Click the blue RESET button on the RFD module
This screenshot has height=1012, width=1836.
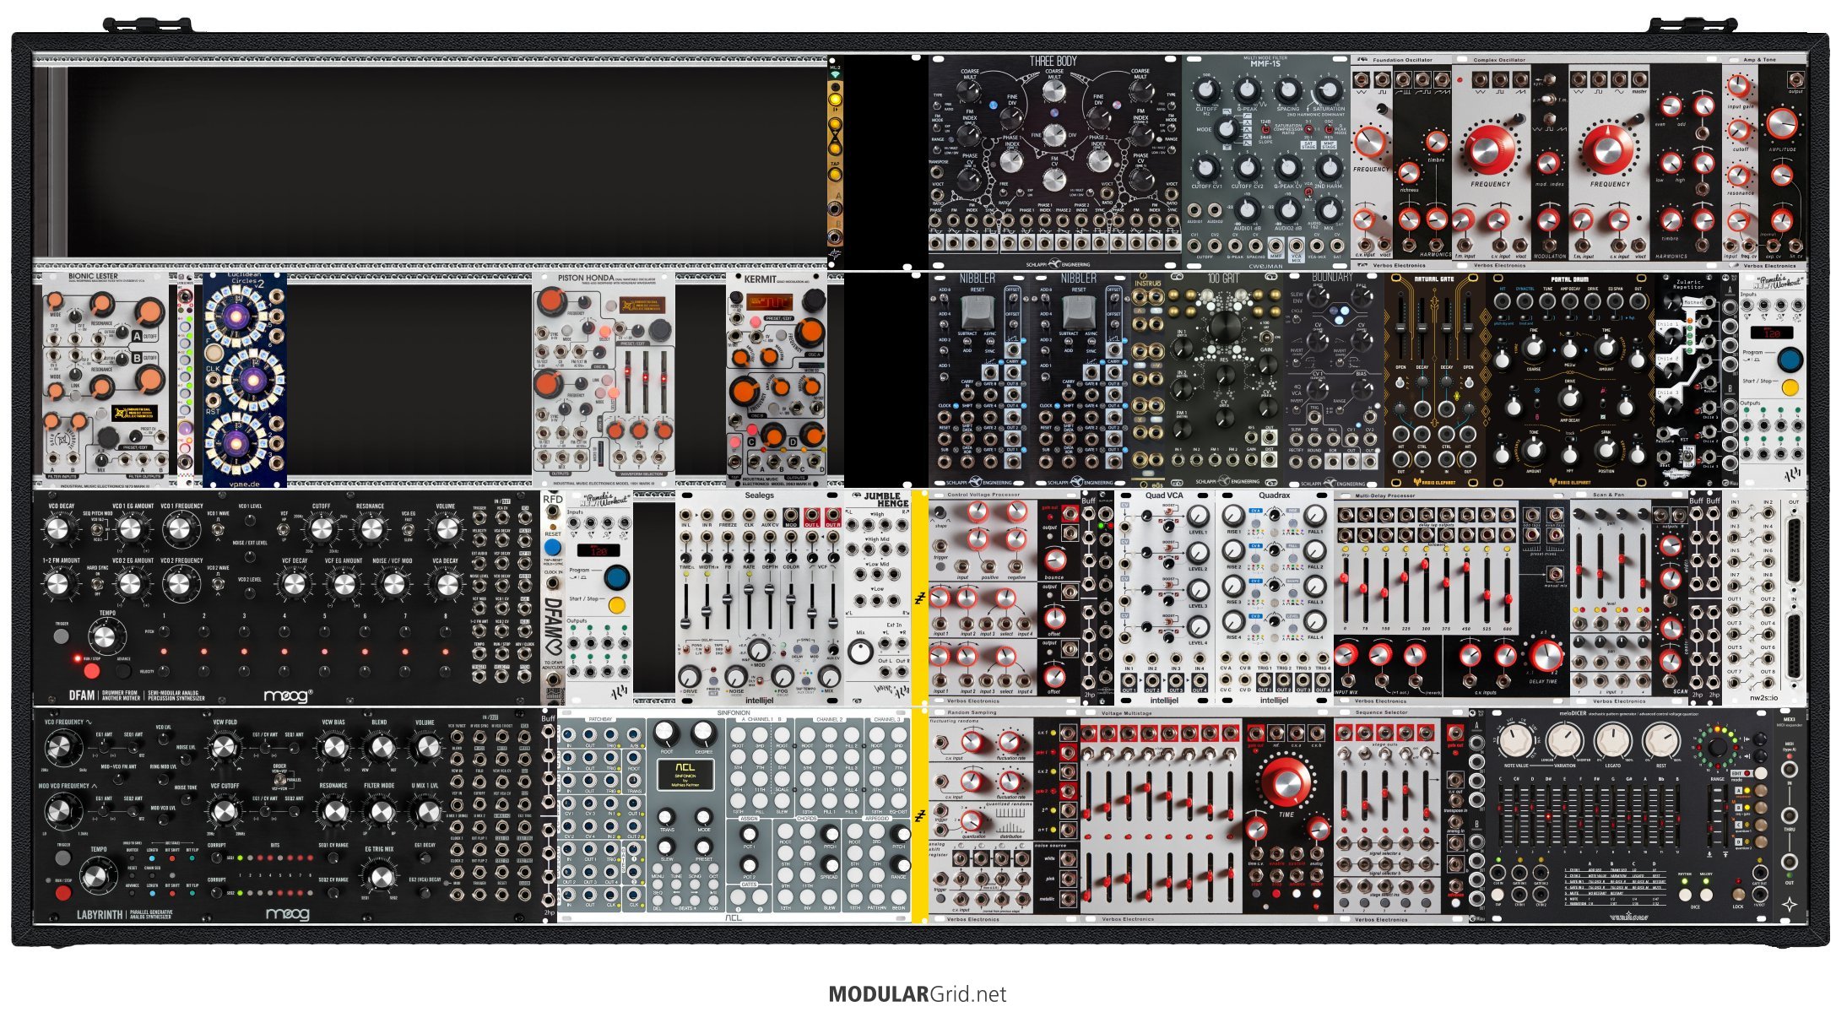pyautogui.click(x=553, y=547)
